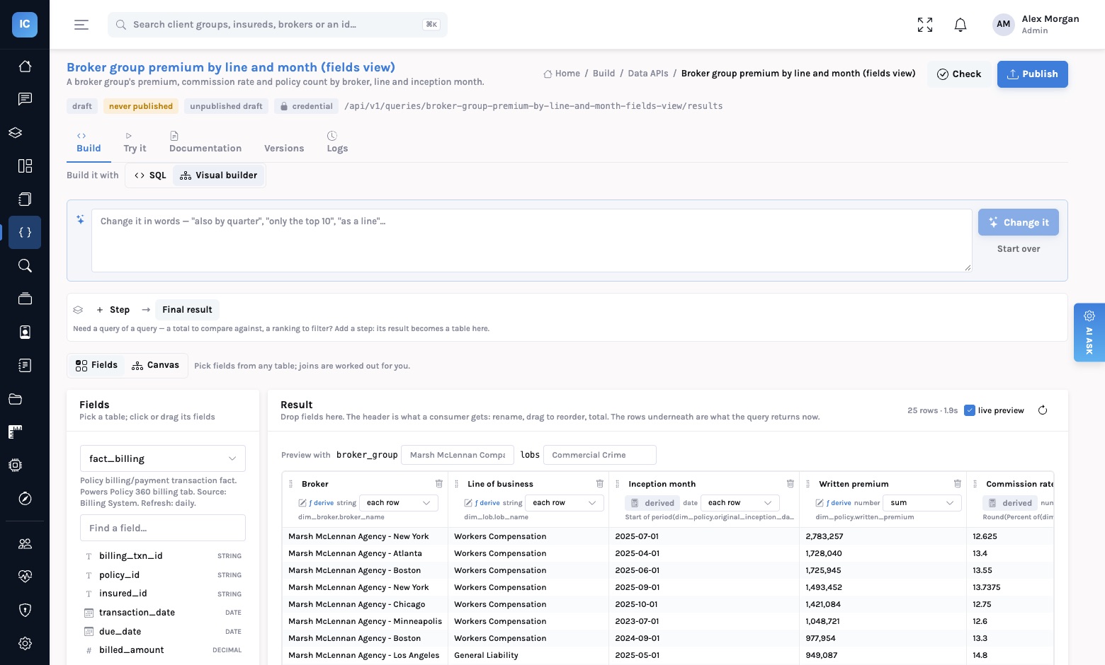
Task: Switch build mode to SQL
Action: click(150, 175)
